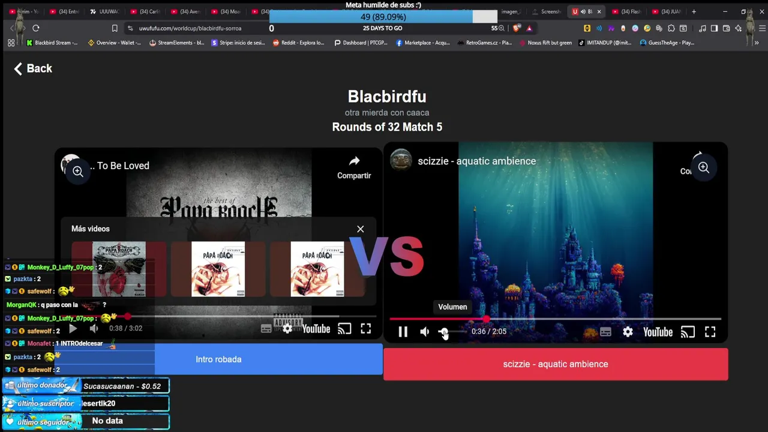Seek the right video red progress bar
The image size is (768, 432).
555,319
